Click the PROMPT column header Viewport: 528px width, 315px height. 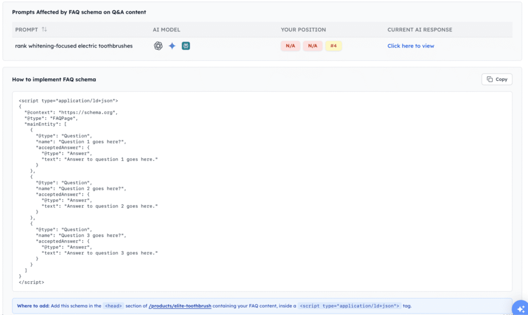pyautogui.click(x=27, y=29)
